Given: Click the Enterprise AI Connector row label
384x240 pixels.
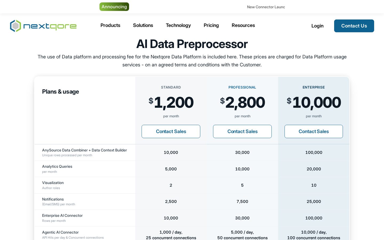Looking at the screenshot, I should pos(62,215).
